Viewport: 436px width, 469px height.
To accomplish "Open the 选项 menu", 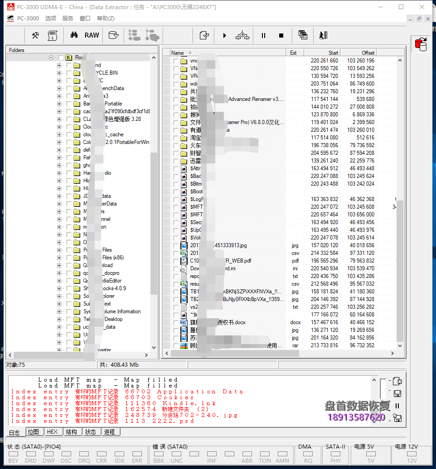I will click(51, 18).
